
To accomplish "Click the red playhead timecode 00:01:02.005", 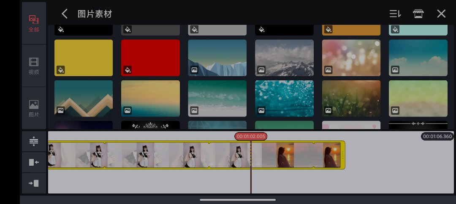I will click(251, 136).
